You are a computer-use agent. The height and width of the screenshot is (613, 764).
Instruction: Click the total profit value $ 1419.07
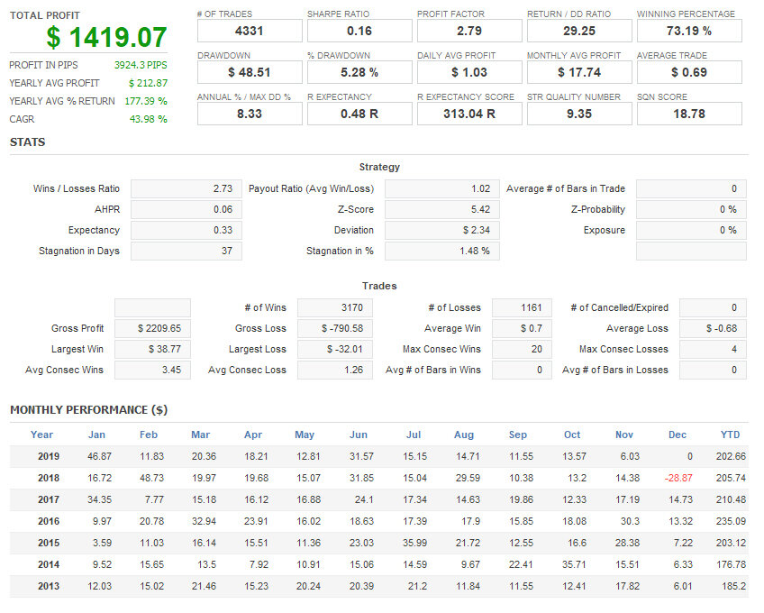coord(106,37)
